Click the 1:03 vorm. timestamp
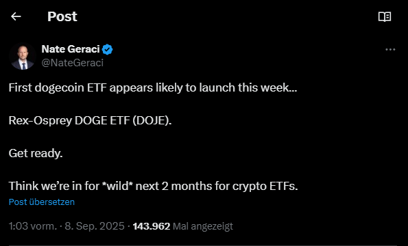 32,226
